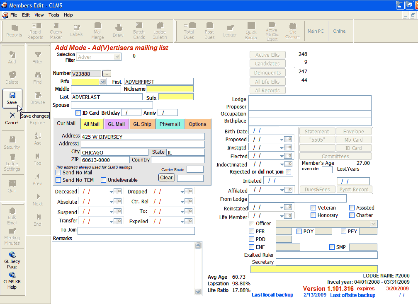
Task: Open the Selection Filter dropdown
Action: (117, 57)
